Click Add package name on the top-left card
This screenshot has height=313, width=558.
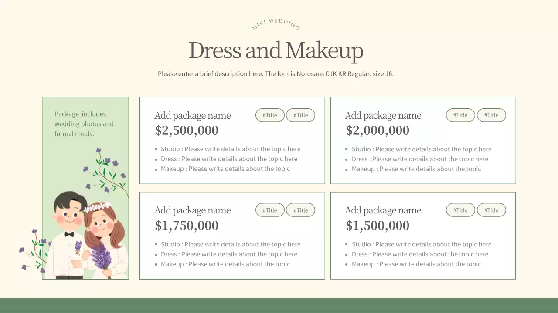pyautogui.click(x=193, y=115)
